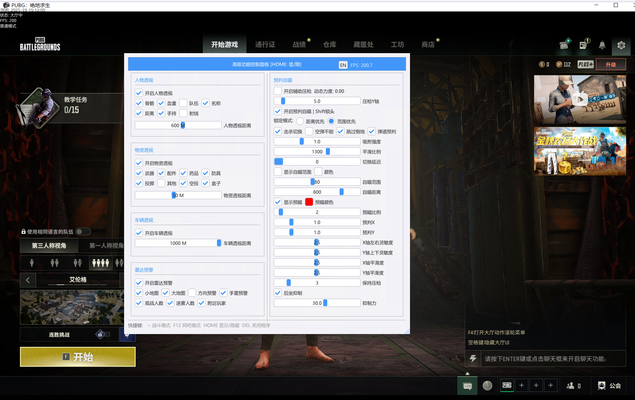
Task: Expand the up arrow above chat icon
Action: tap(467, 373)
